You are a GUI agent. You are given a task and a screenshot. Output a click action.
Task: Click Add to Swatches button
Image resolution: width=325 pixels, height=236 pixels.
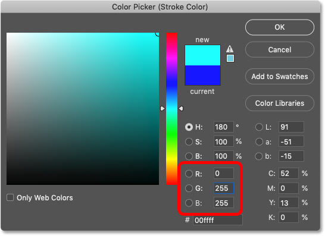pyautogui.click(x=279, y=77)
